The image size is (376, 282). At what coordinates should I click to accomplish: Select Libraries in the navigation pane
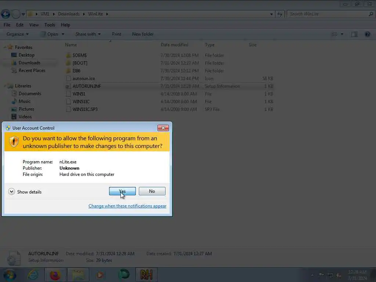coord(23,86)
